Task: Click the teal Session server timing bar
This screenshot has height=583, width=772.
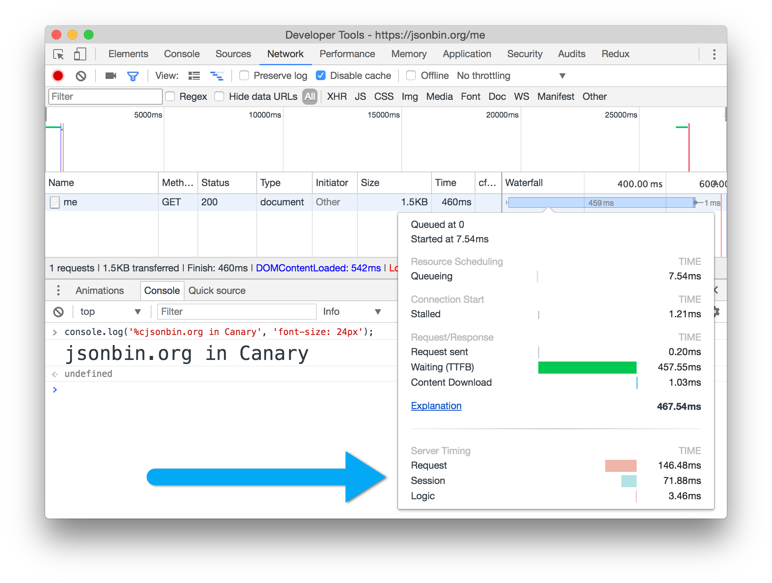Action: coord(629,481)
